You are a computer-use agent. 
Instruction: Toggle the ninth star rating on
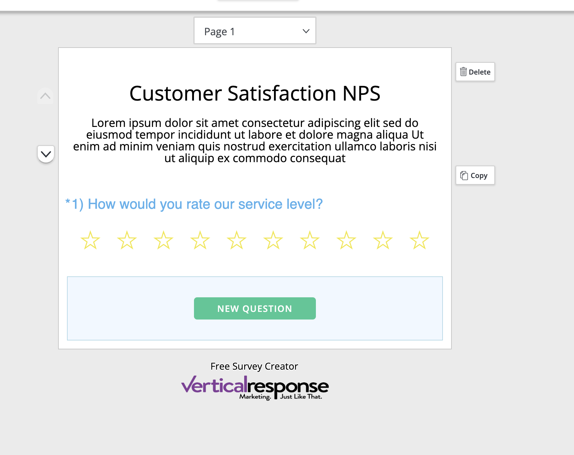coord(383,241)
